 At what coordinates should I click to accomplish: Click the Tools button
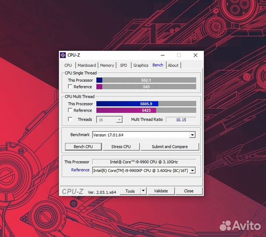point(130,191)
